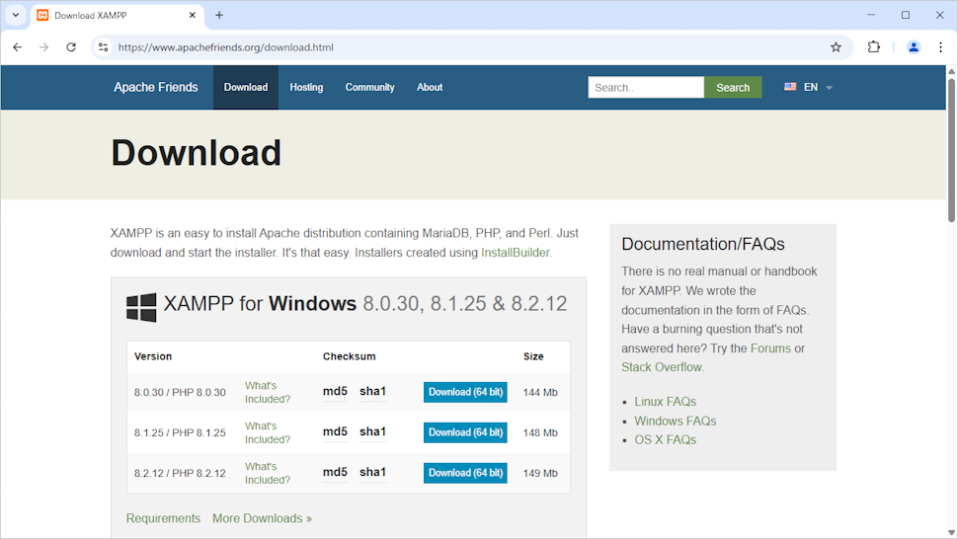Click the page vertical scrollbar thumb
958x539 pixels.
[951, 149]
